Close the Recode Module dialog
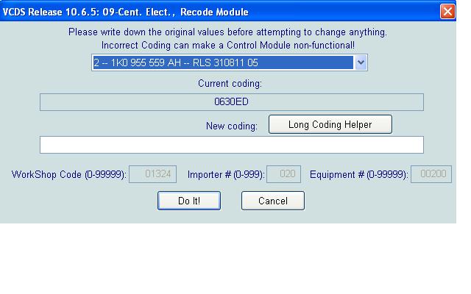The image size is (471, 294). 447,12
